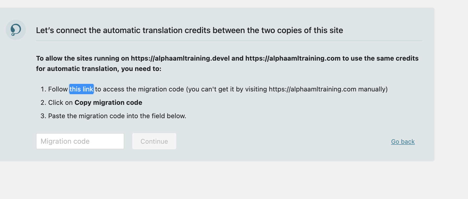
Task: Click the word "manually)" ending step one
Action: 373,89
